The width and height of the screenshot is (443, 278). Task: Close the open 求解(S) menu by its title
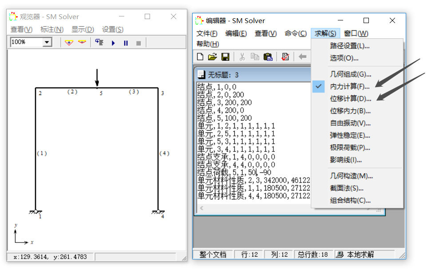[x=325, y=34]
